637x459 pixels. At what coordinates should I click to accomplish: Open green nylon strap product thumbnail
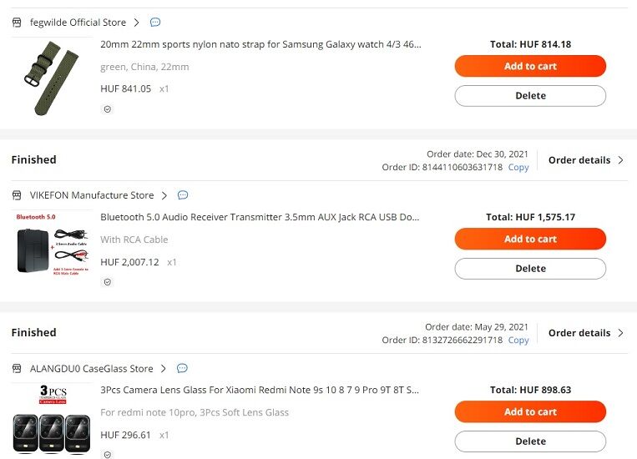point(52,78)
